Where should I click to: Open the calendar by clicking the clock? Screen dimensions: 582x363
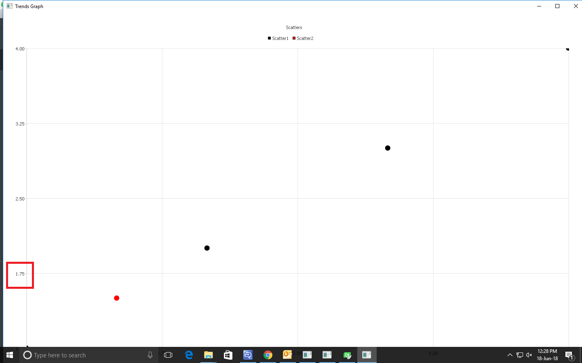(x=548, y=355)
